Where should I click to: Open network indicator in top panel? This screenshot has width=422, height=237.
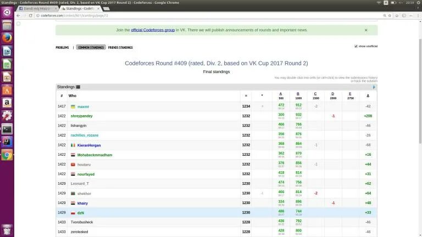[x=379, y=2]
